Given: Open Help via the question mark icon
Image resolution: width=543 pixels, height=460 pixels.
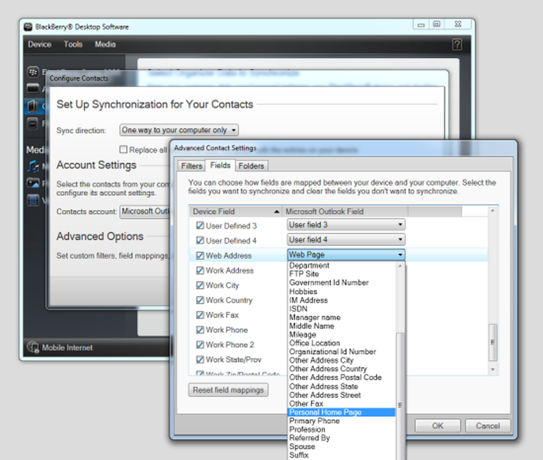Looking at the screenshot, I should click(457, 45).
